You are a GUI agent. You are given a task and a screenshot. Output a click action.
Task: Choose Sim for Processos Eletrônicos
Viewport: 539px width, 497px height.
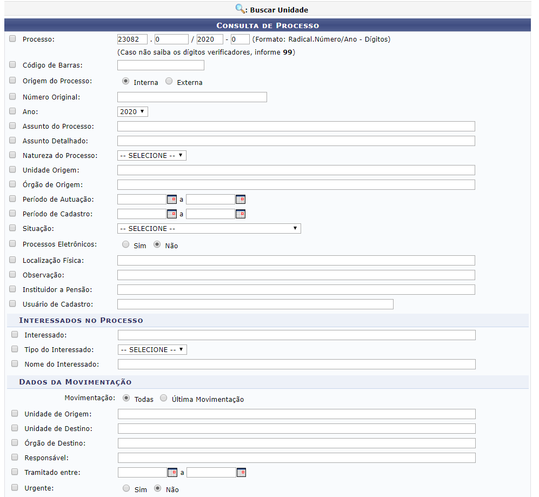(126, 244)
